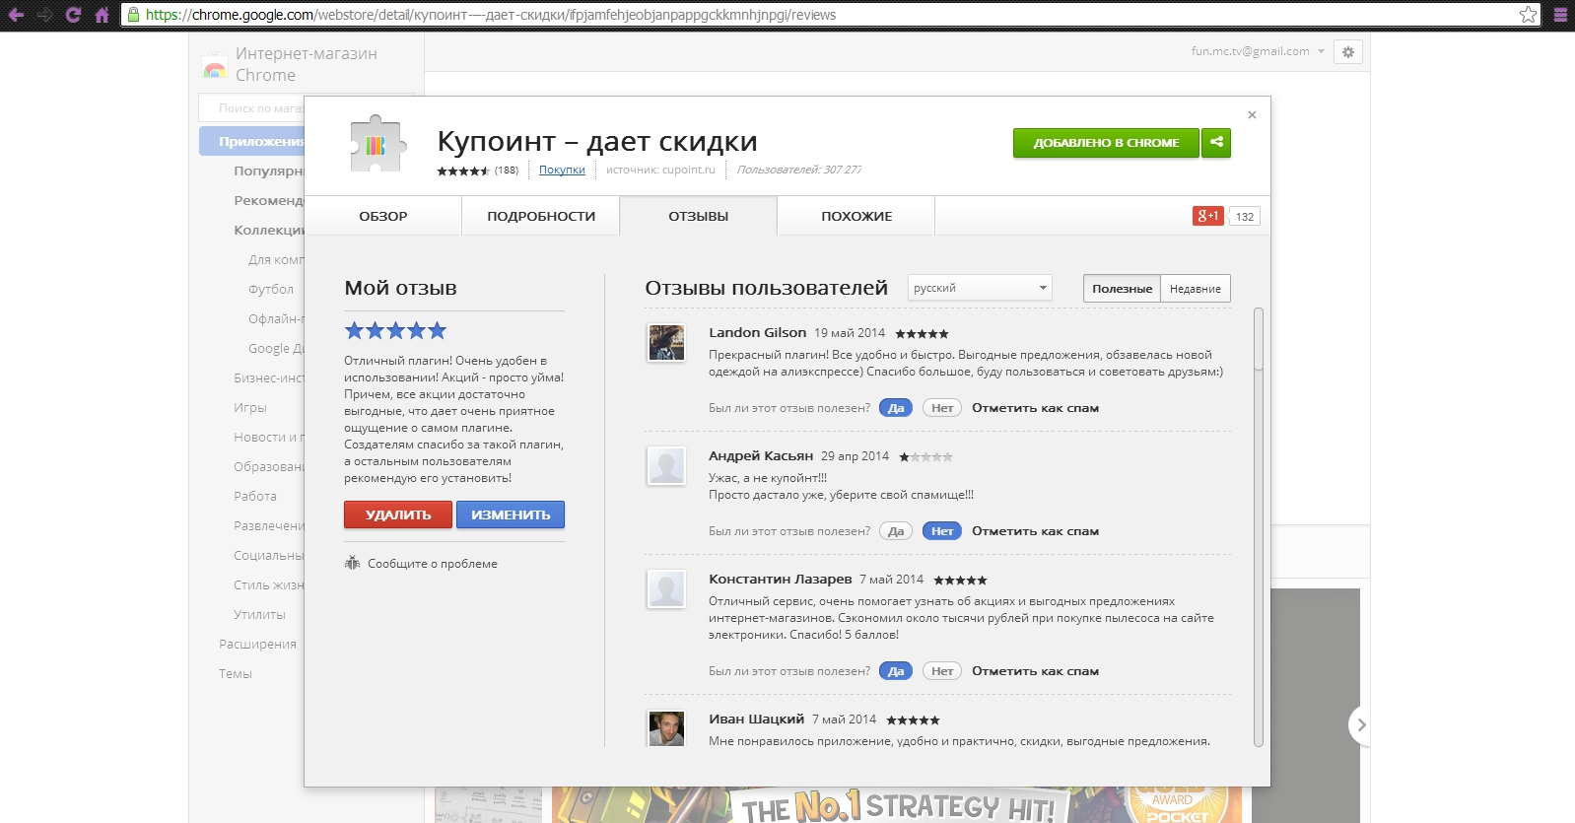Mark Андрей Касьян review not helpful Нет
Screen dimensions: 1575x823
942,531
